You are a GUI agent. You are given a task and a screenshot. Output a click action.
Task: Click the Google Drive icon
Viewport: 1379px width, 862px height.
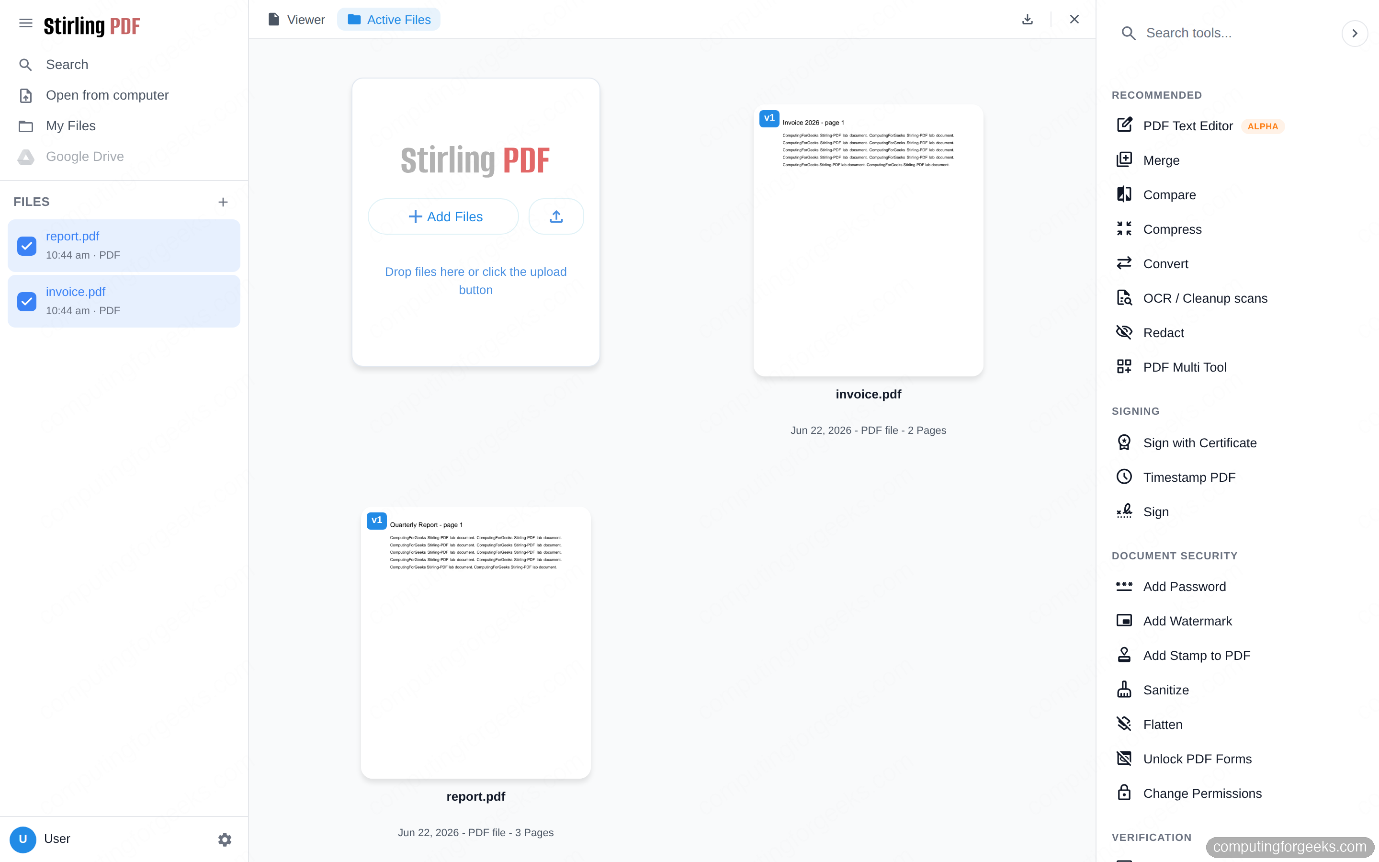tap(26, 157)
